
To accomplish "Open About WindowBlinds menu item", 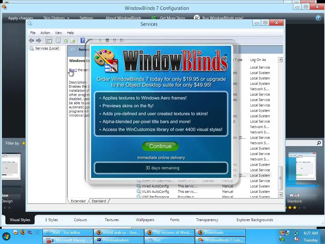I will [x=123, y=18].
